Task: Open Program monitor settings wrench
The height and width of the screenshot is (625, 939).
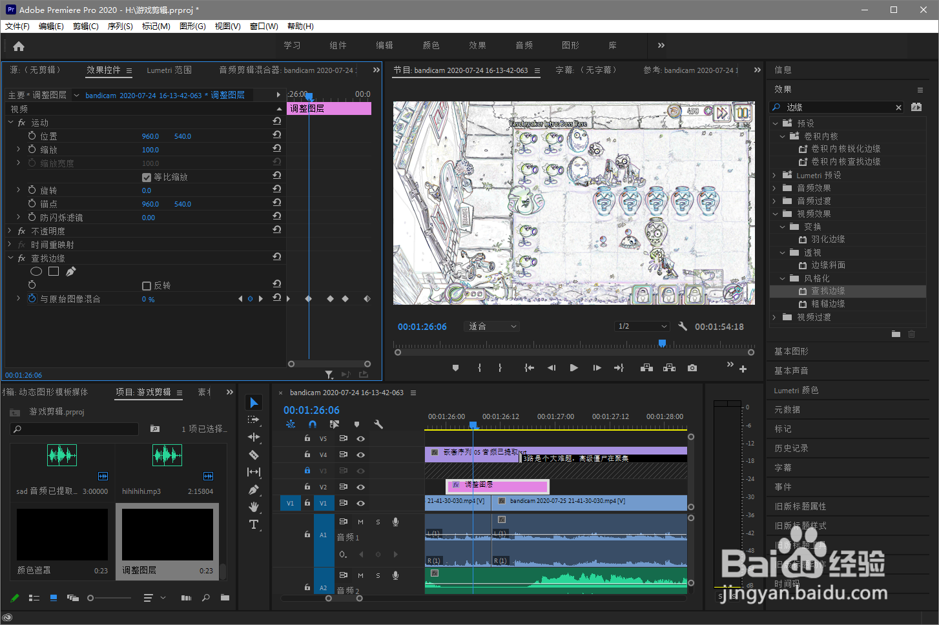Action: [x=683, y=327]
